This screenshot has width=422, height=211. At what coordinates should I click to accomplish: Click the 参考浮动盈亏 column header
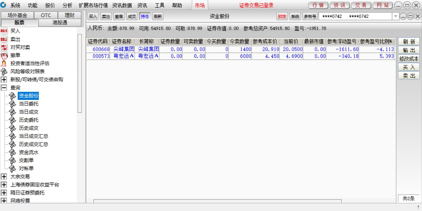click(342, 41)
